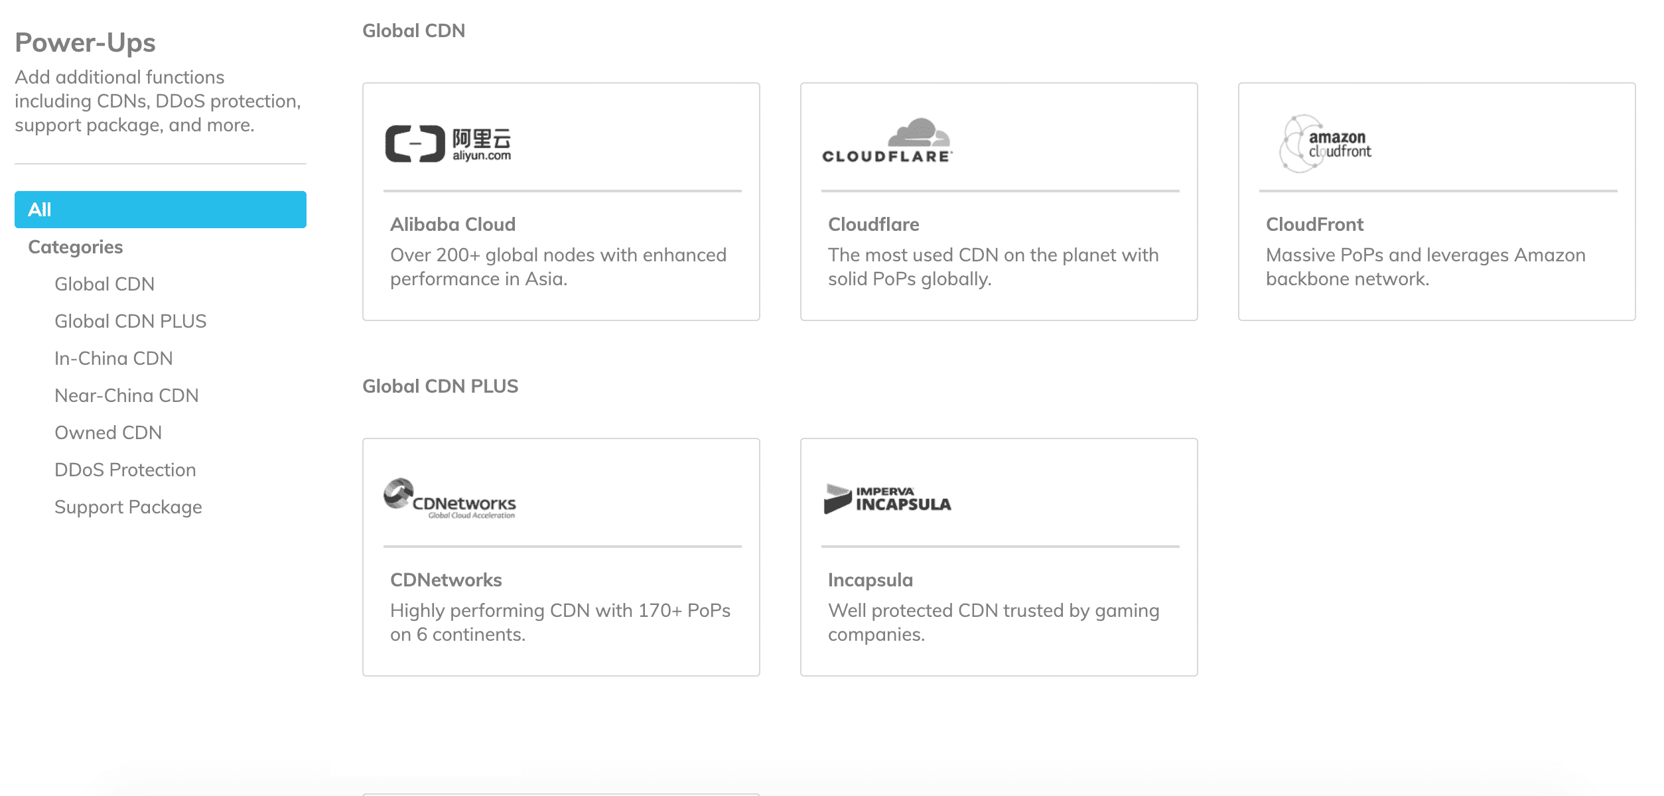Open the Cloudflare card title

tap(873, 224)
